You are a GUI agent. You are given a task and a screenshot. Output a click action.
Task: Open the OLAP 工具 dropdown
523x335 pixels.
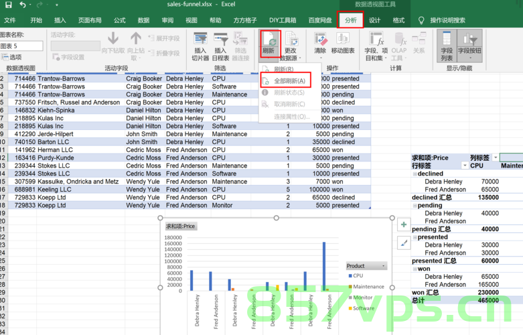tap(399, 47)
